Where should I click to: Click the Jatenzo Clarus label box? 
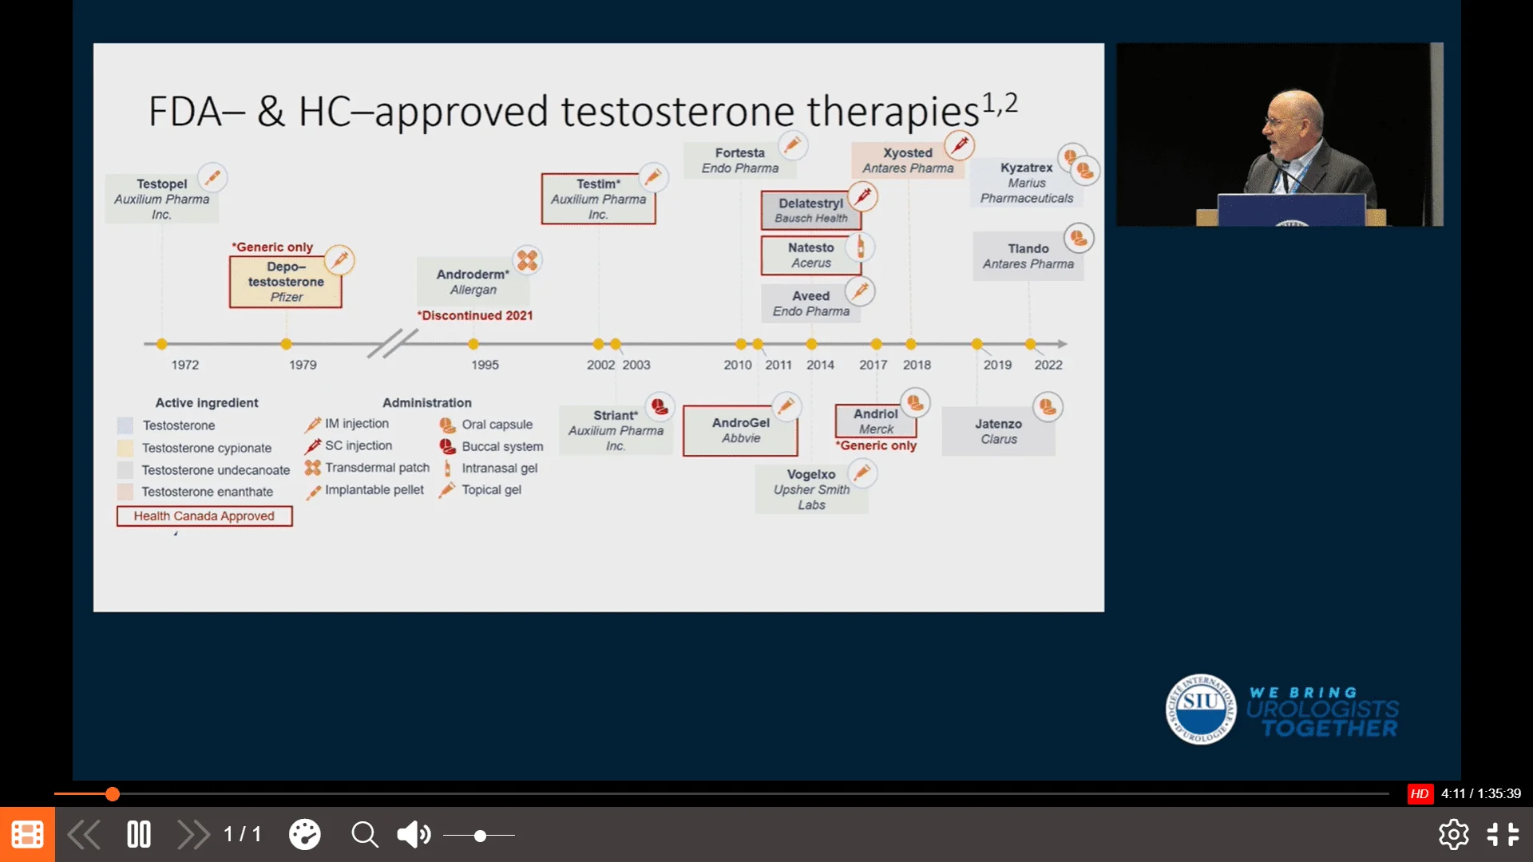(x=999, y=432)
